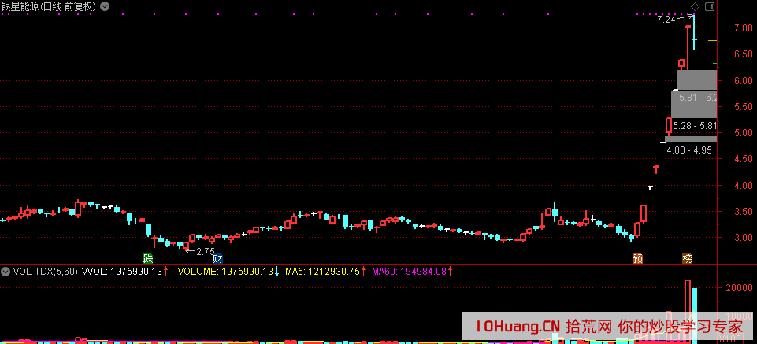Click the 5.28 - 5.81 gap box
Viewport: 757px width, 344px height.
coord(694,126)
